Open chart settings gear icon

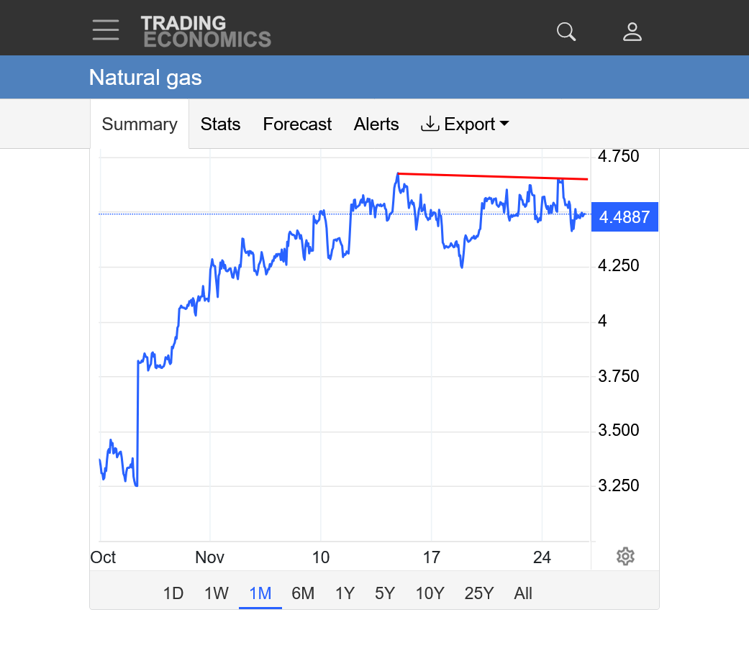click(x=625, y=556)
